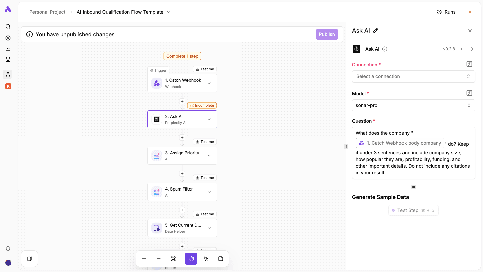
Task: Zoom into the canvas with the plus icon
Action: tap(144, 259)
